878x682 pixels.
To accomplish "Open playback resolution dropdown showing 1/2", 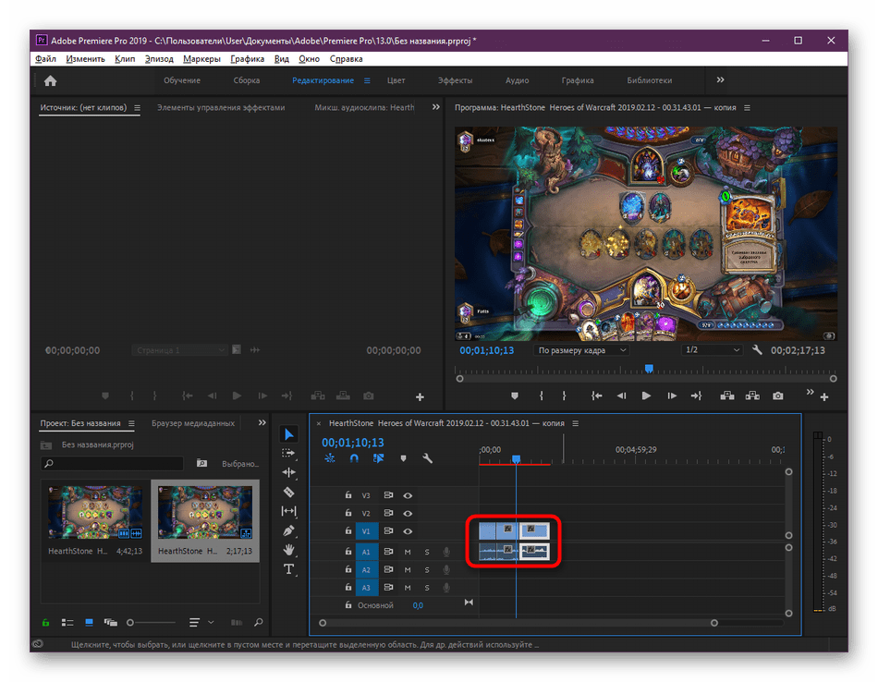I will (711, 351).
